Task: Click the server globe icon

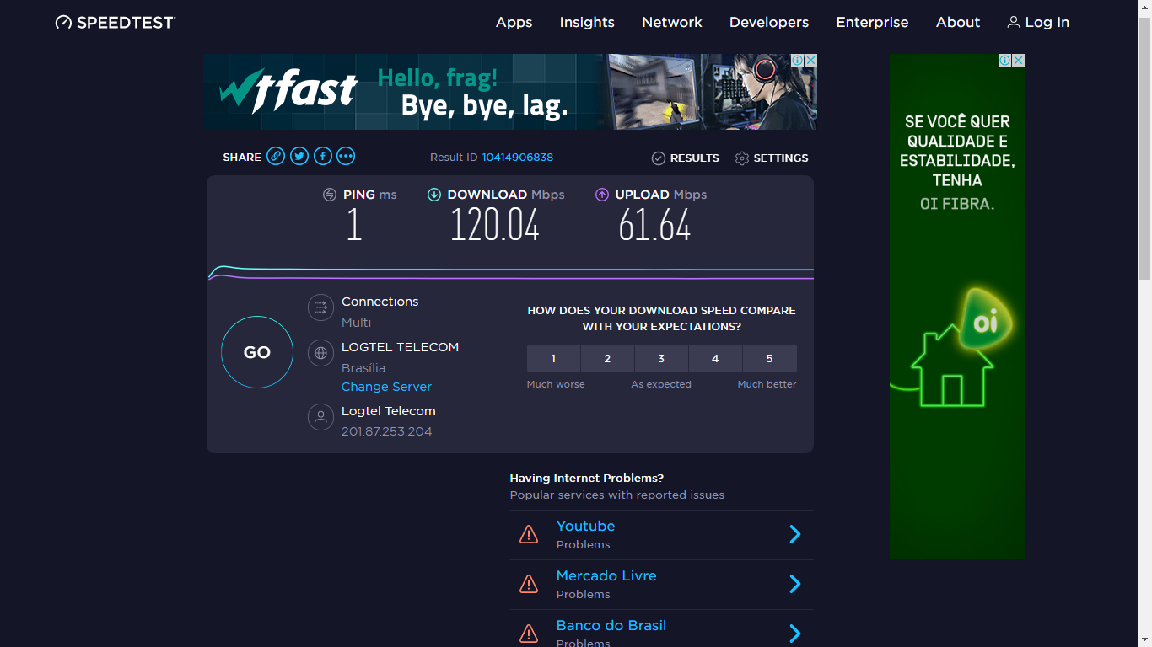Action: coord(320,353)
